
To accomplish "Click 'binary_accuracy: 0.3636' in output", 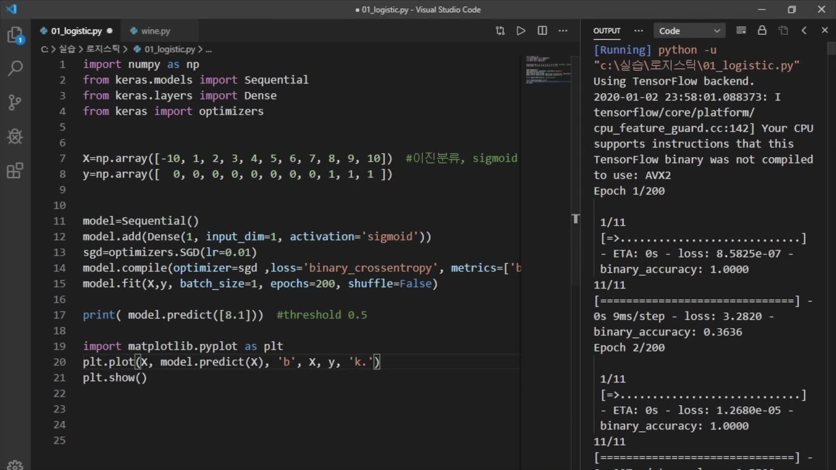I will click(x=667, y=332).
